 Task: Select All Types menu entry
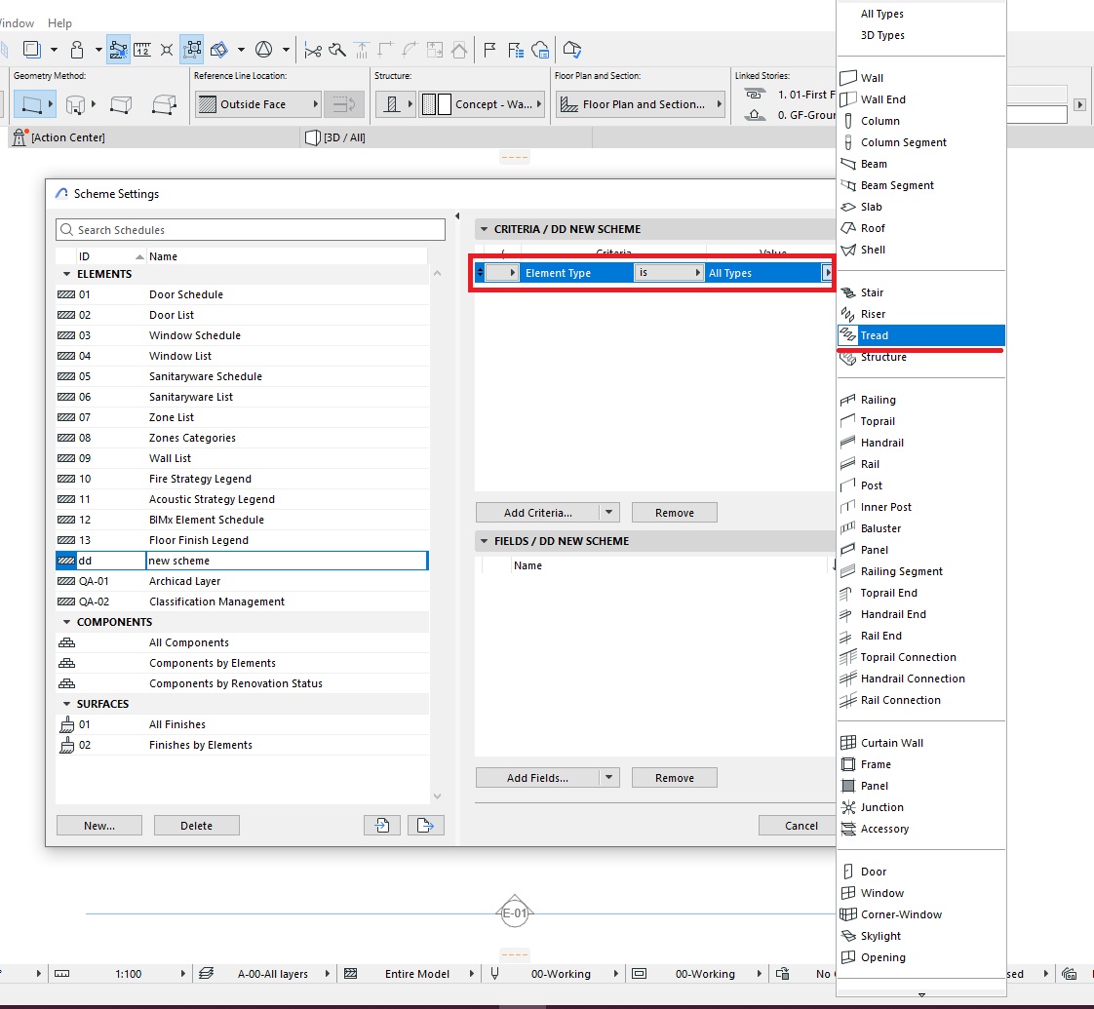[x=921, y=14]
